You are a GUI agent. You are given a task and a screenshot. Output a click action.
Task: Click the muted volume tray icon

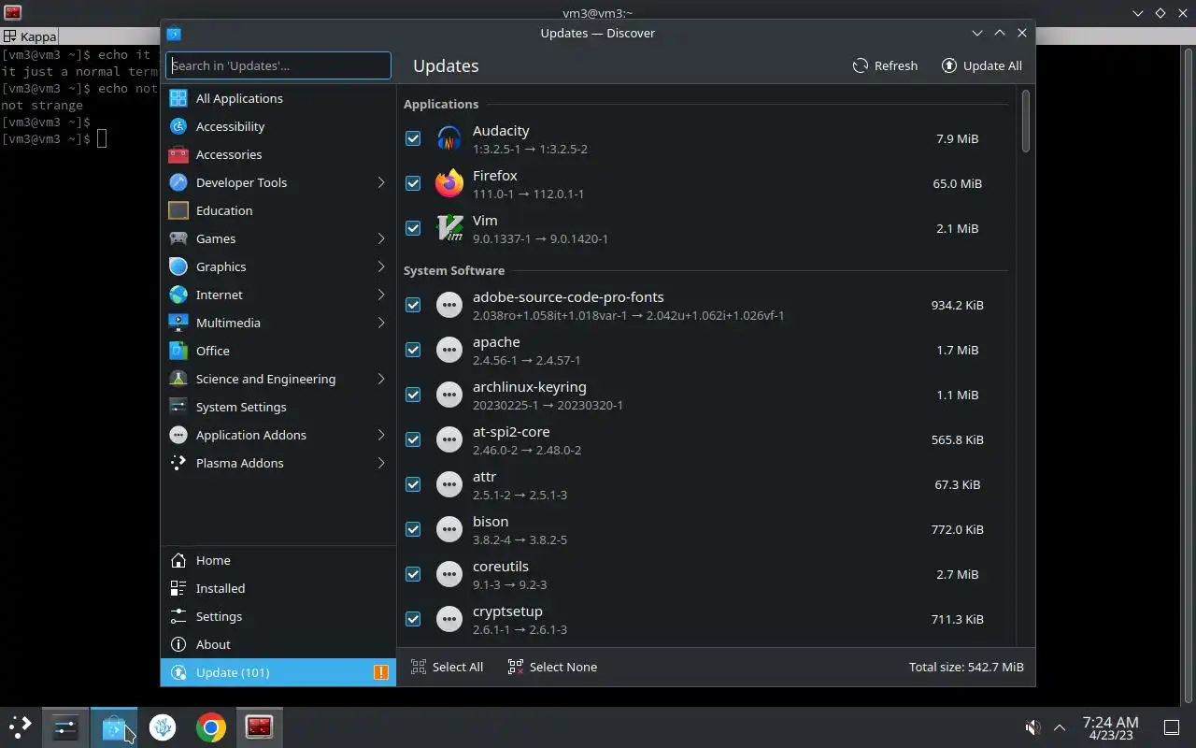(1032, 726)
